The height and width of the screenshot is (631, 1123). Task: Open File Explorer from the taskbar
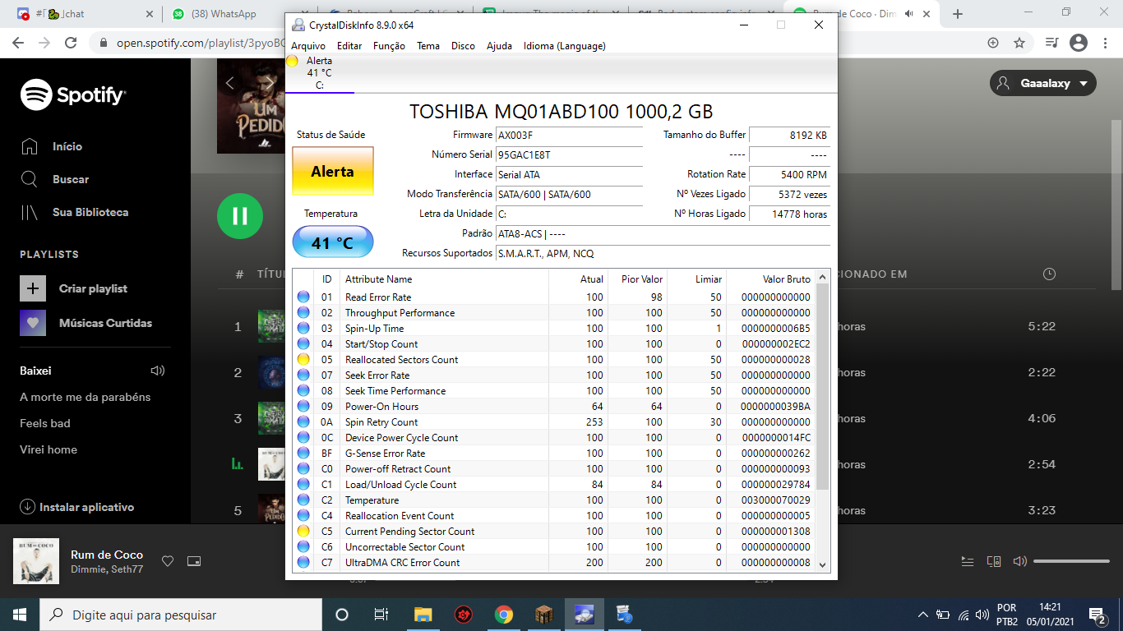(x=423, y=615)
